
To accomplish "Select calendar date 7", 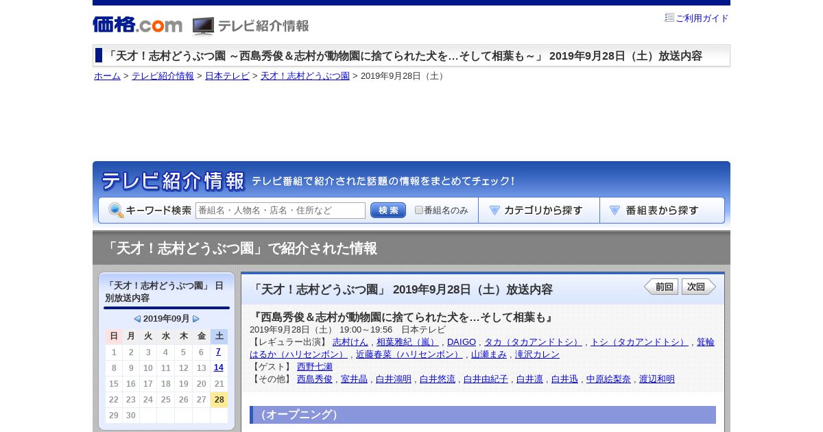I will [x=218, y=352].
